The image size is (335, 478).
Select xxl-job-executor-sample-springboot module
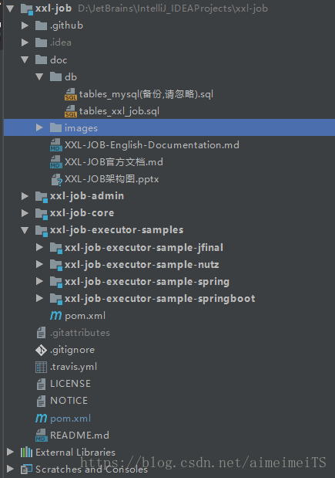pos(160,299)
